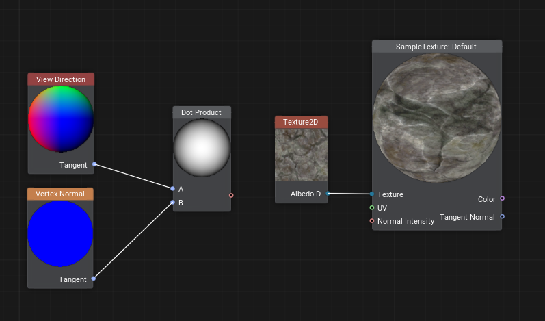
Task: Click the Vertex Normal Tangent output port
Action: pos(94,279)
